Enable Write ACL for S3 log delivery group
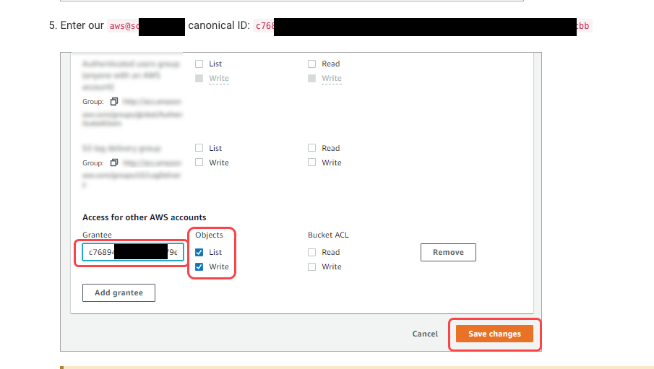 tap(311, 162)
